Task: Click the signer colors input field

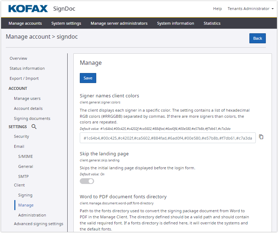Action: 167,138
